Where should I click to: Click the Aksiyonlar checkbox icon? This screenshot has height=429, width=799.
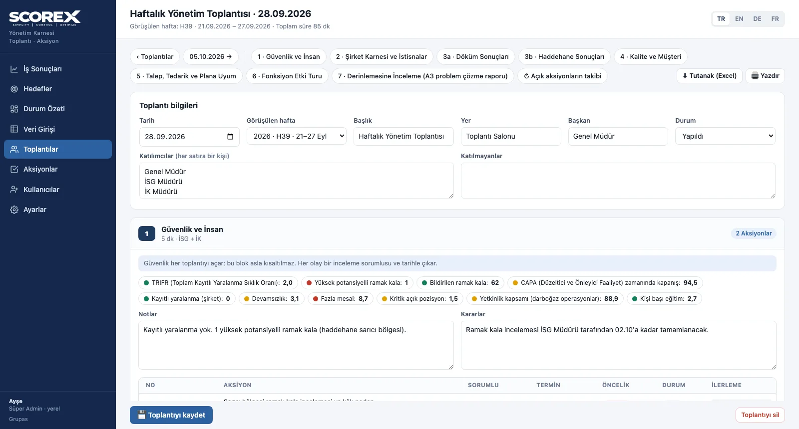coord(14,169)
